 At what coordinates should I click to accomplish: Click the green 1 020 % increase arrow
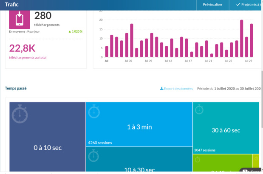[x=70, y=31]
